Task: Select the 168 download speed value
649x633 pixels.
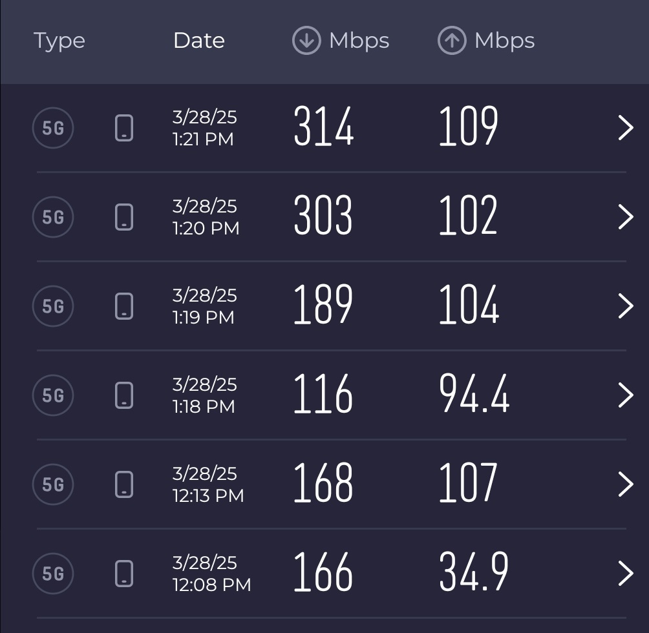Action: 323,483
